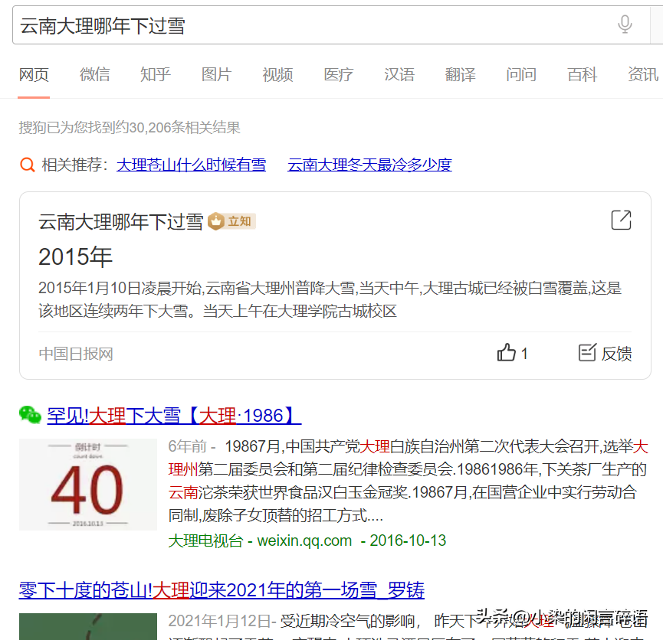The image size is (663, 640).
Task: Click the microphone voice search icon
Action: click(625, 24)
